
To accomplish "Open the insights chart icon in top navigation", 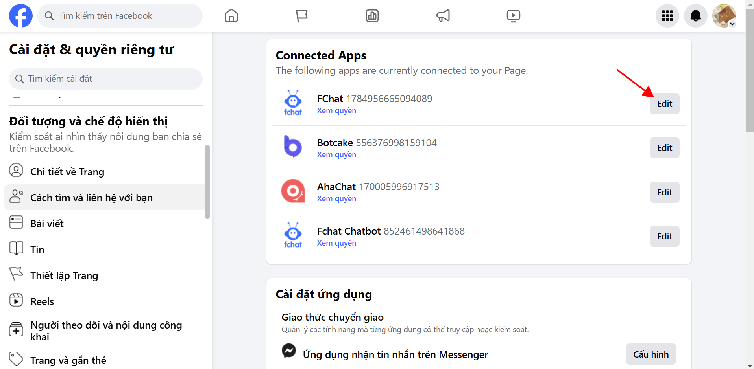I will click(x=372, y=16).
